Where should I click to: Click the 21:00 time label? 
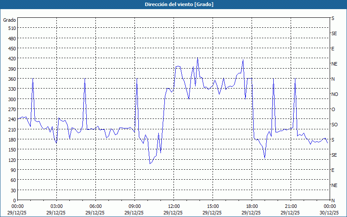coord(291,206)
